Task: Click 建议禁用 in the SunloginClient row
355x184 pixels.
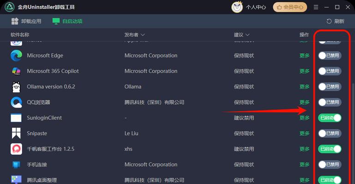Action: [244, 118]
